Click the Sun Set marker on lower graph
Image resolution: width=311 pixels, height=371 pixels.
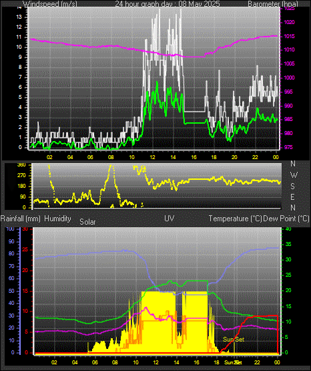(234, 340)
